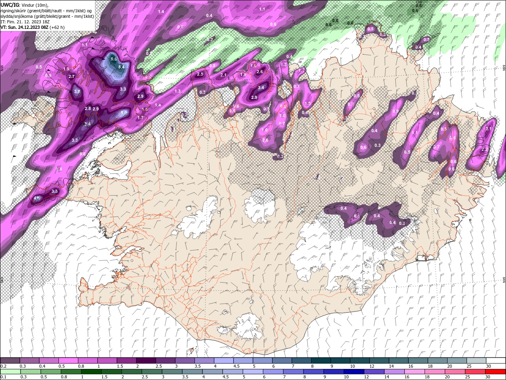Click the 5.0 precipitation value on map
Image resolution: width=506 pixels, height=380 pixels.
point(123,113)
